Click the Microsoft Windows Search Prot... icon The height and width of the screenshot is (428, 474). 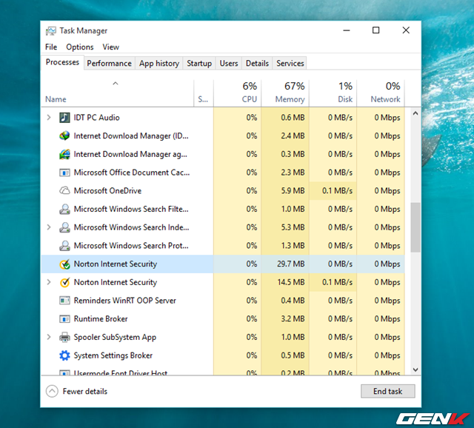coord(64,246)
